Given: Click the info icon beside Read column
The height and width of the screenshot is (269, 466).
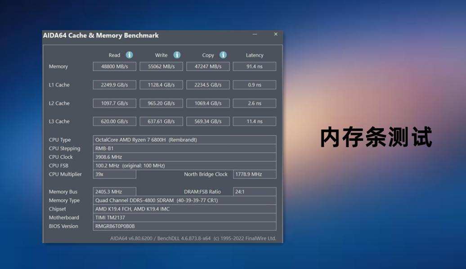Looking at the screenshot, I should click(x=129, y=55).
